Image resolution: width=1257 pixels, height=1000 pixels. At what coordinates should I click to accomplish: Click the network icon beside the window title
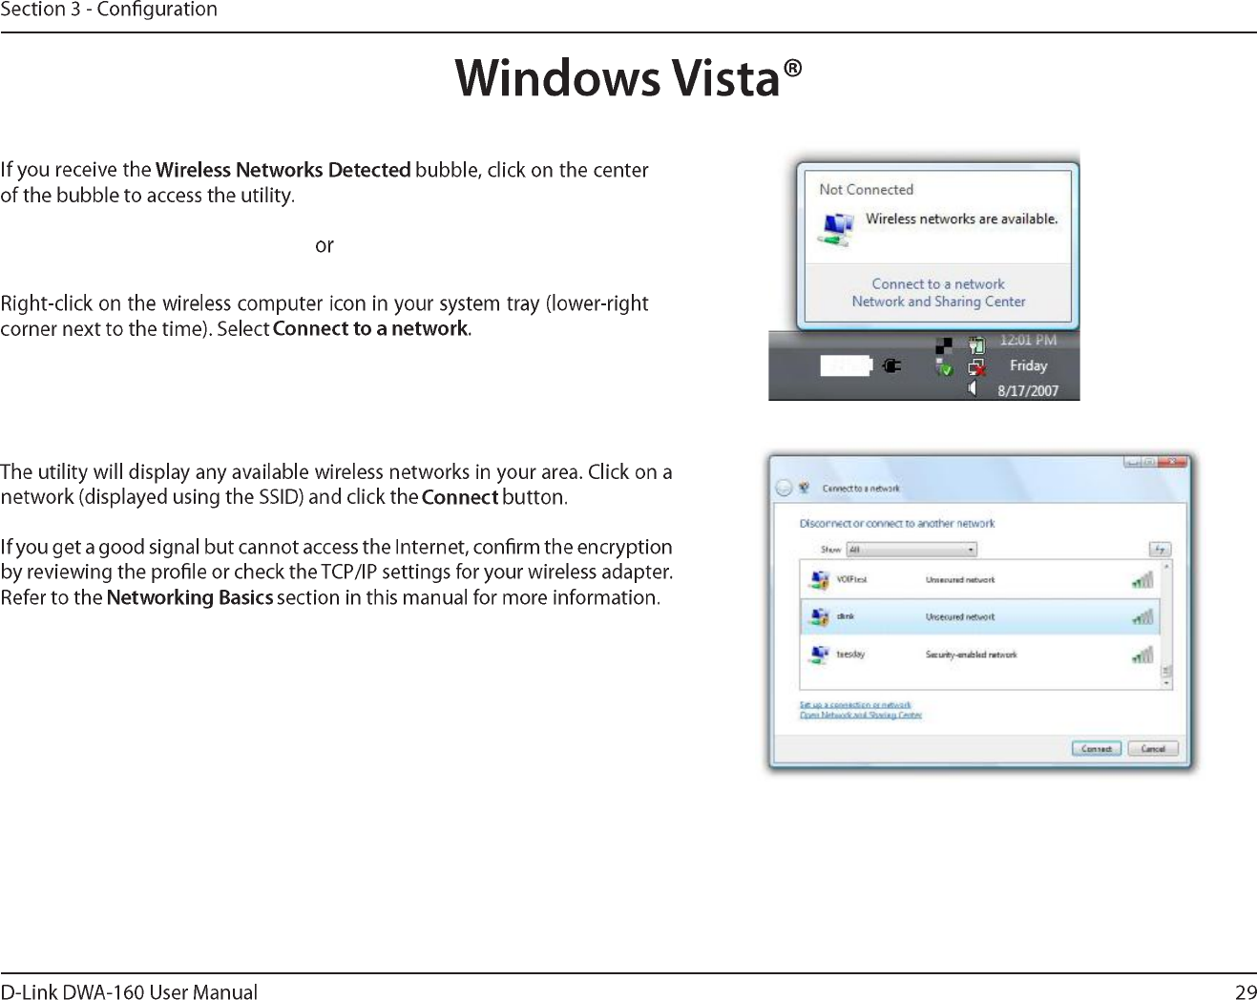click(x=805, y=488)
